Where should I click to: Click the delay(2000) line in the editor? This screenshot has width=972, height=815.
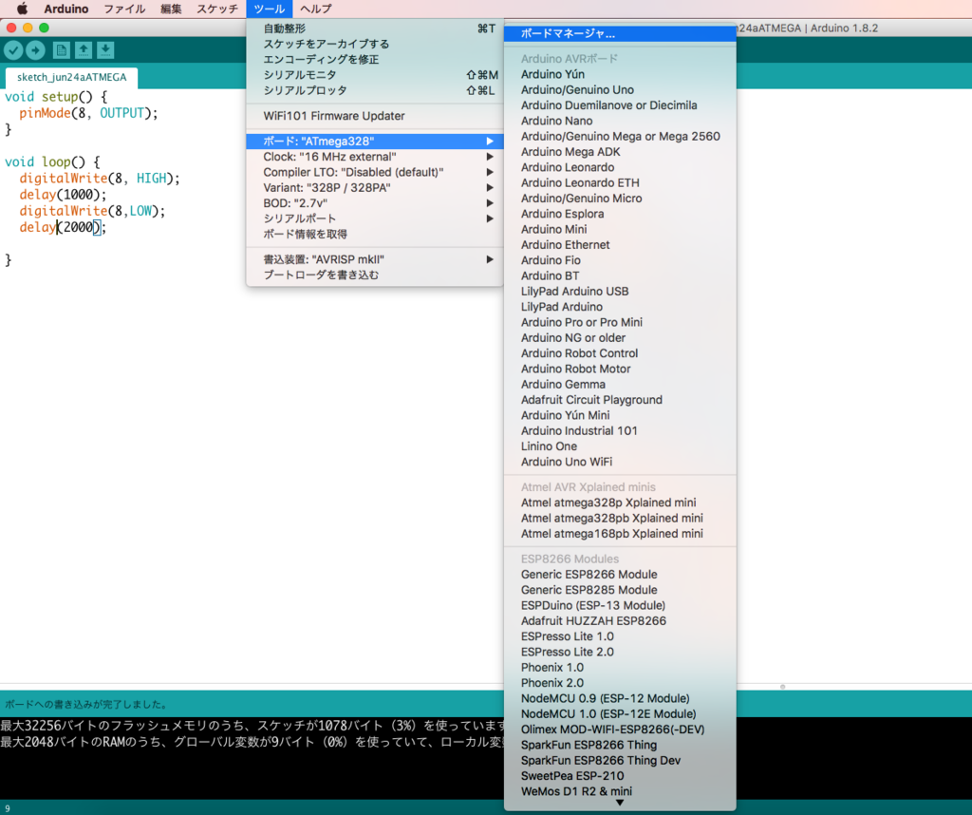tap(63, 228)
